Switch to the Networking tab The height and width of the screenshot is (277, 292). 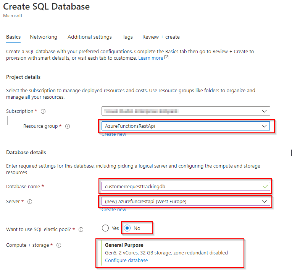[x=44, y=37]
